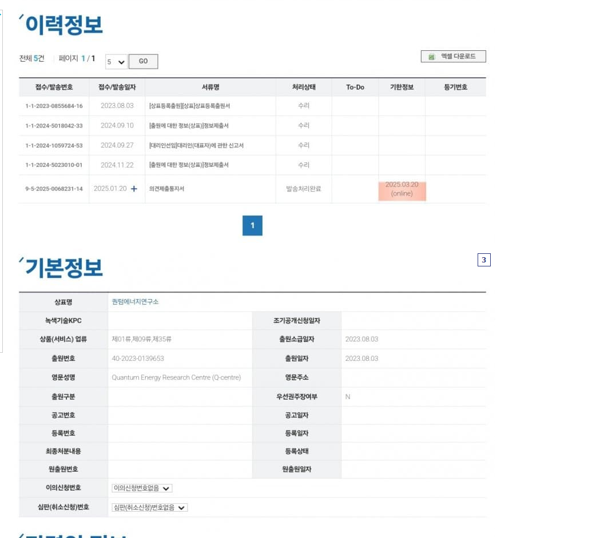Click the 등기번호 column header

coord(456,87)
